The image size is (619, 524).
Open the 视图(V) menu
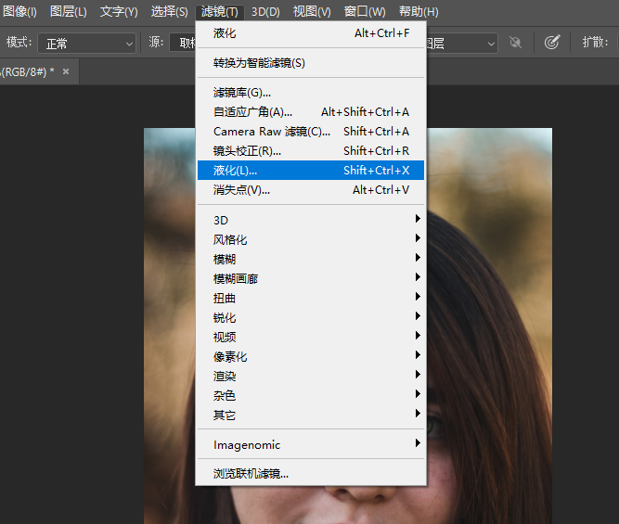(312, 12)
